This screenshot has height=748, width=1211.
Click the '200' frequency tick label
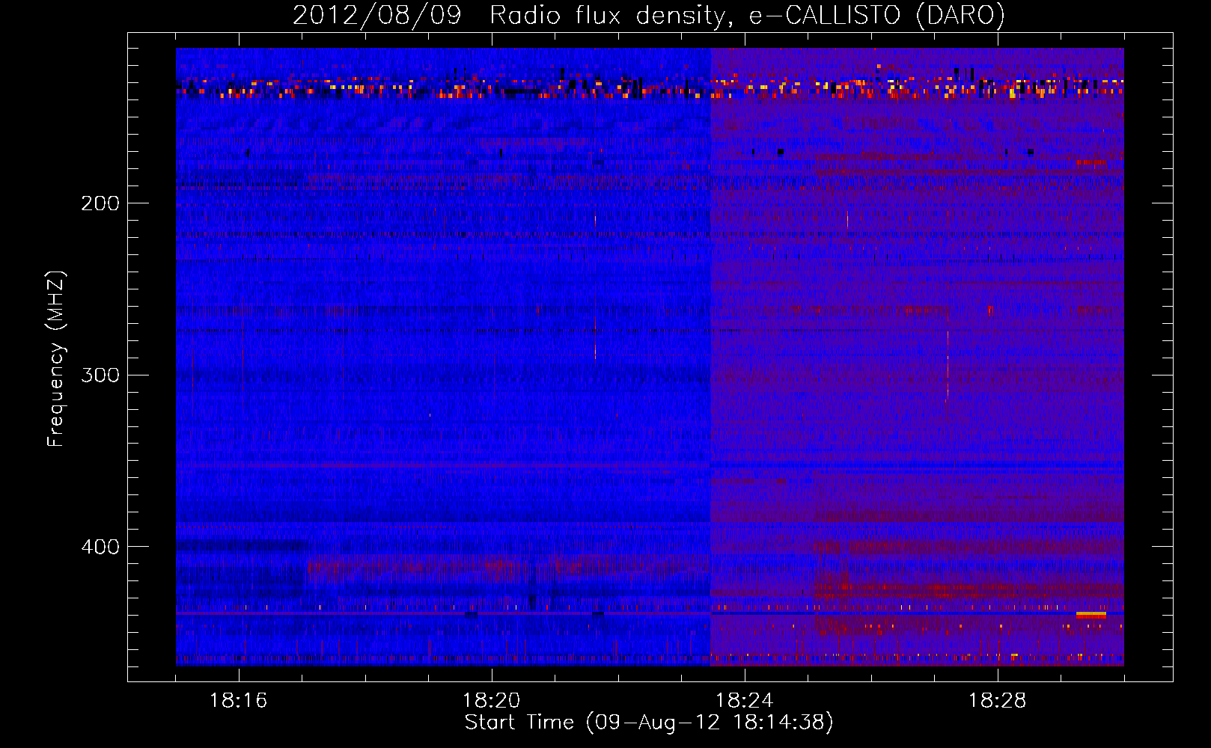[x=100, y=203]
